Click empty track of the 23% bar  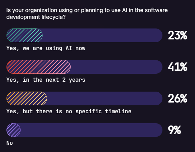coord(102,35)
